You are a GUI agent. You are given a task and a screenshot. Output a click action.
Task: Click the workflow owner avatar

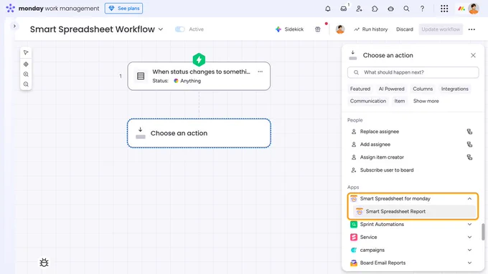pyautogui.click(x=340, y=29)
